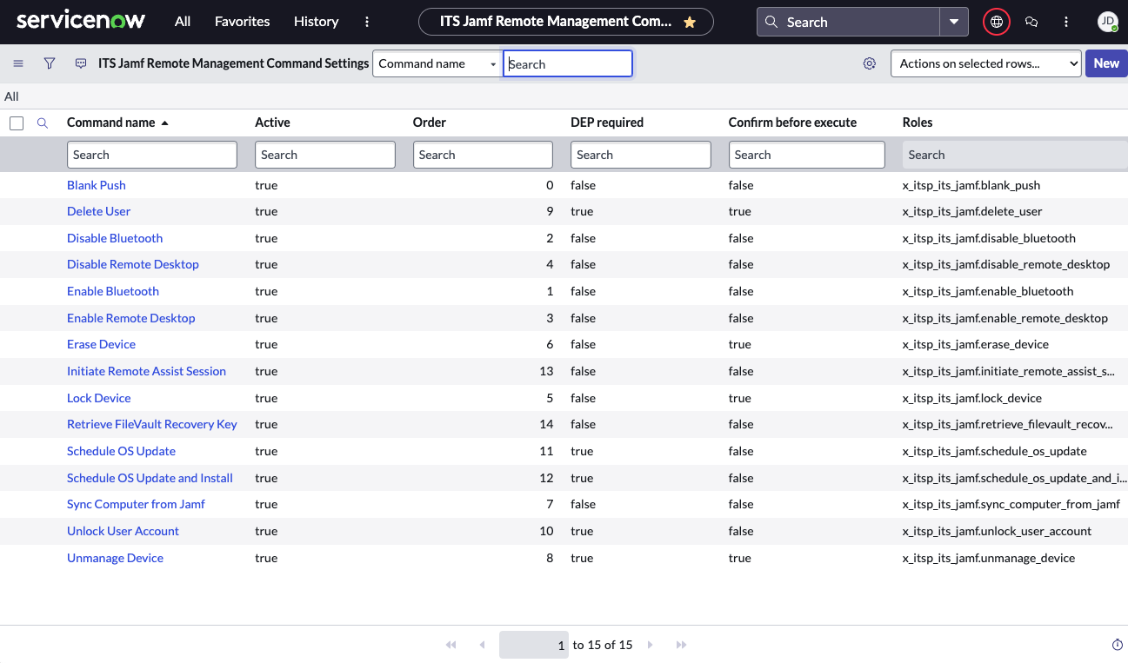This screenshot has width=1128, height=663.
Task: Sort by the Order column header
Action: coord(430,123)
